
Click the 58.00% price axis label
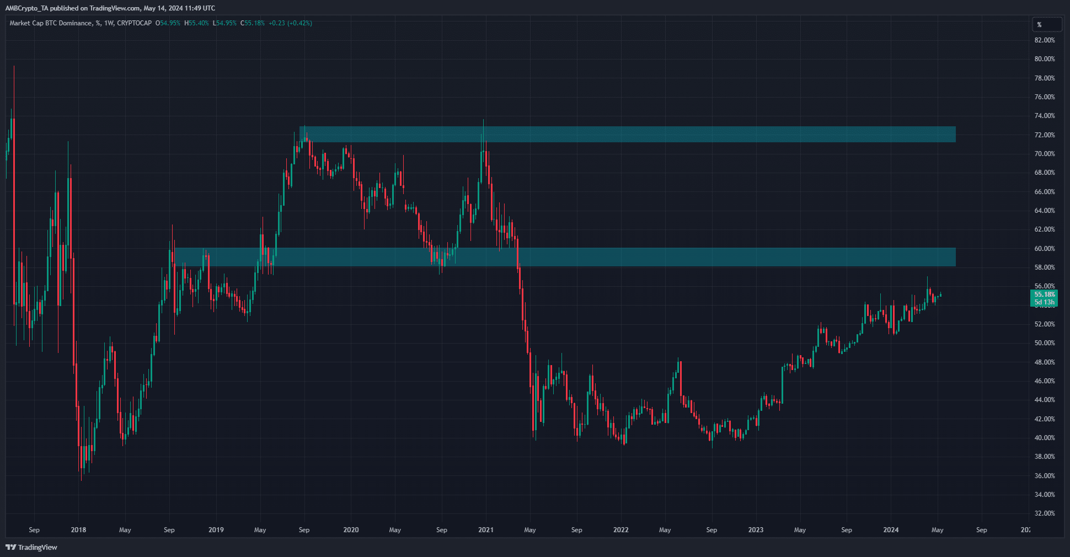[1045, 267]
